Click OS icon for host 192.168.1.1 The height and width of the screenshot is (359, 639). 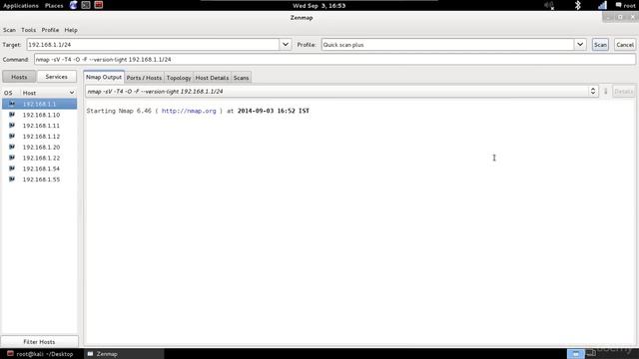click(12, 104)
